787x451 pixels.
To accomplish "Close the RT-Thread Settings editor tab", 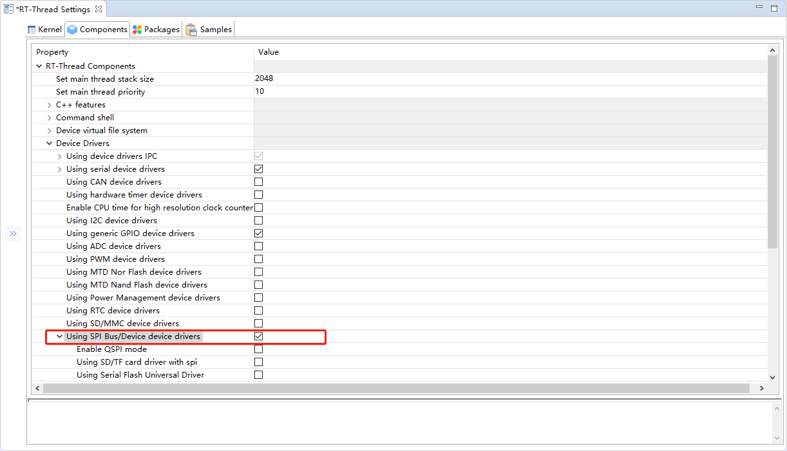I will (98, 10).
